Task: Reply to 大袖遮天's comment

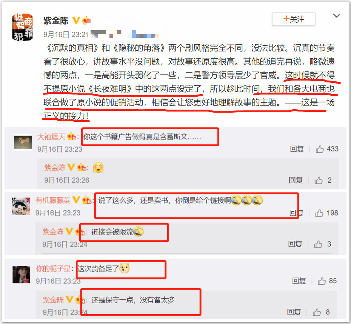Action: (297, 149)
